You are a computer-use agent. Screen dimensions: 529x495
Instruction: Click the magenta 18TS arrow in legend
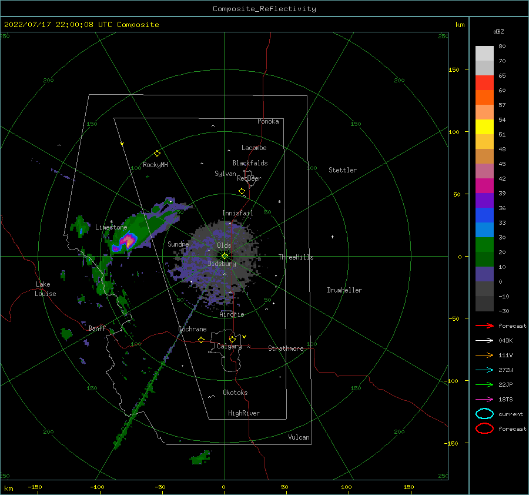[484, 400]
